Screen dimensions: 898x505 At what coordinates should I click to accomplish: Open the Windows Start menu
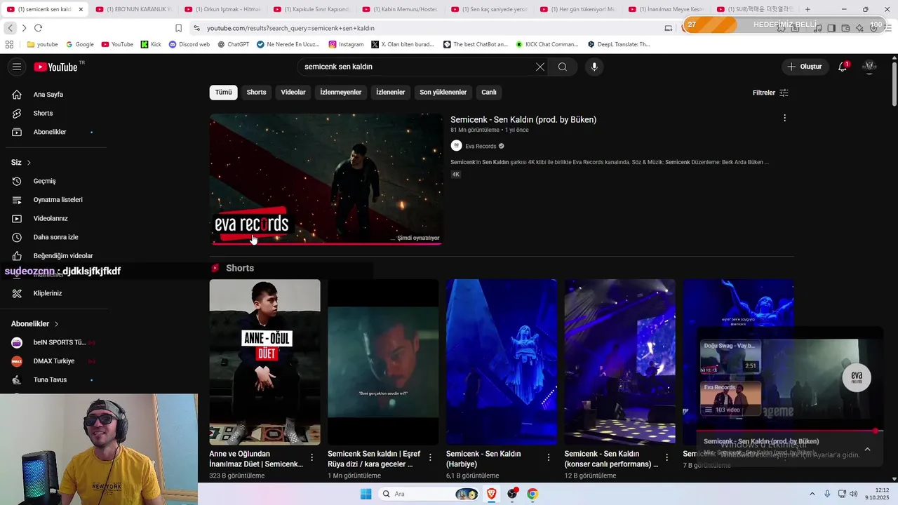366,494
